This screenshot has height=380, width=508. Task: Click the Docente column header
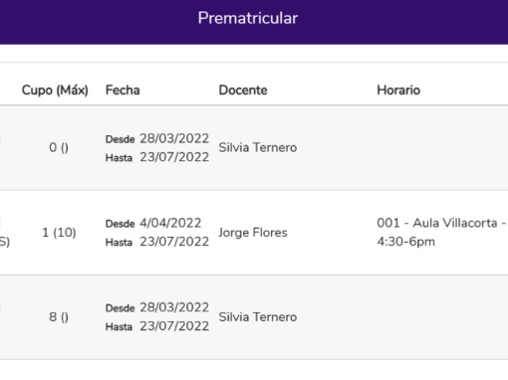tap(243, 91)
